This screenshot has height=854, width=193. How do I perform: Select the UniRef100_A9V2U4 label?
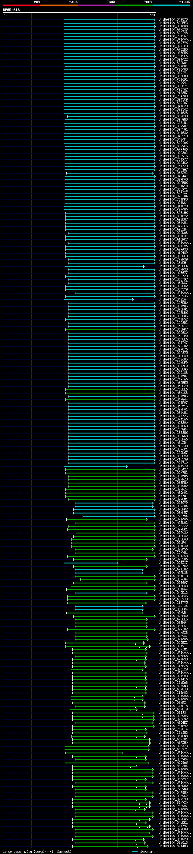pos(173,506)
